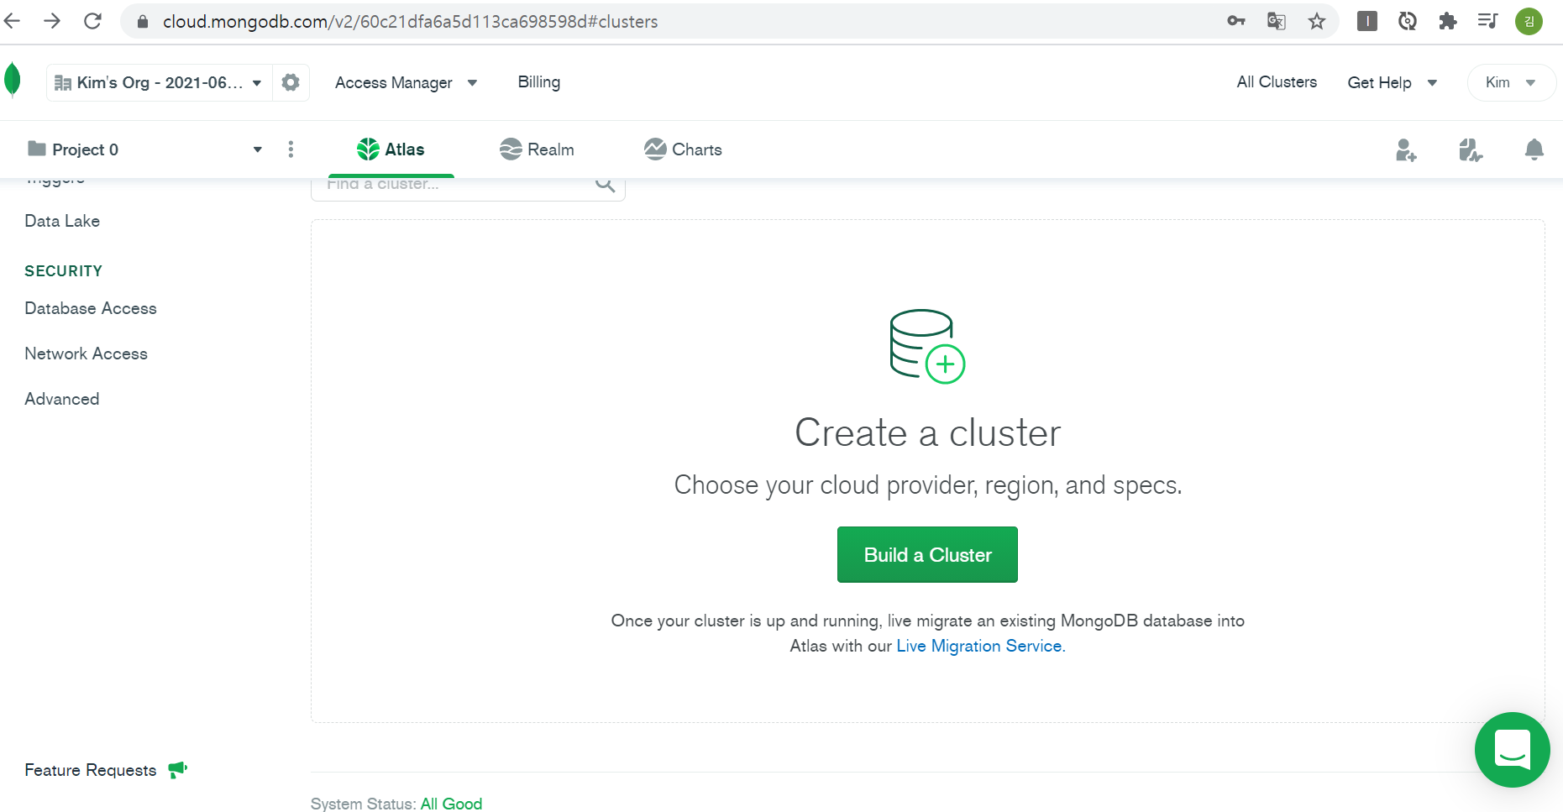Image resolution: width=1563 pixels, height=812 pixels.
Task: Click the Build a Cluster button
Action: coord(927,555)
